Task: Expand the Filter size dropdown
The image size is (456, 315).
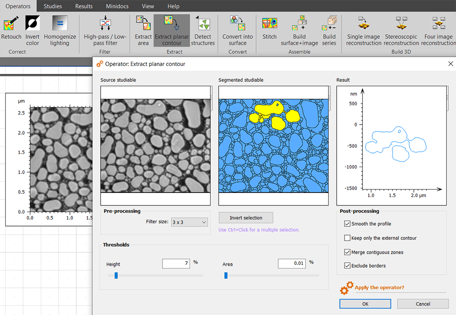Action: (x=190, y=222)
